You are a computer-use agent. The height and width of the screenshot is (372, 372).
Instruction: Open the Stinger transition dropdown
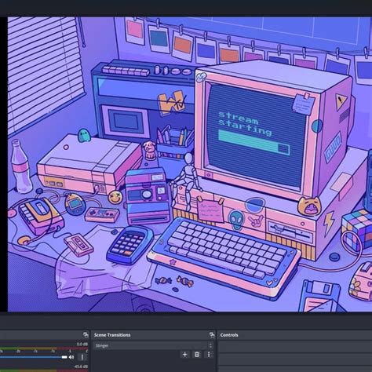point(153,345)
